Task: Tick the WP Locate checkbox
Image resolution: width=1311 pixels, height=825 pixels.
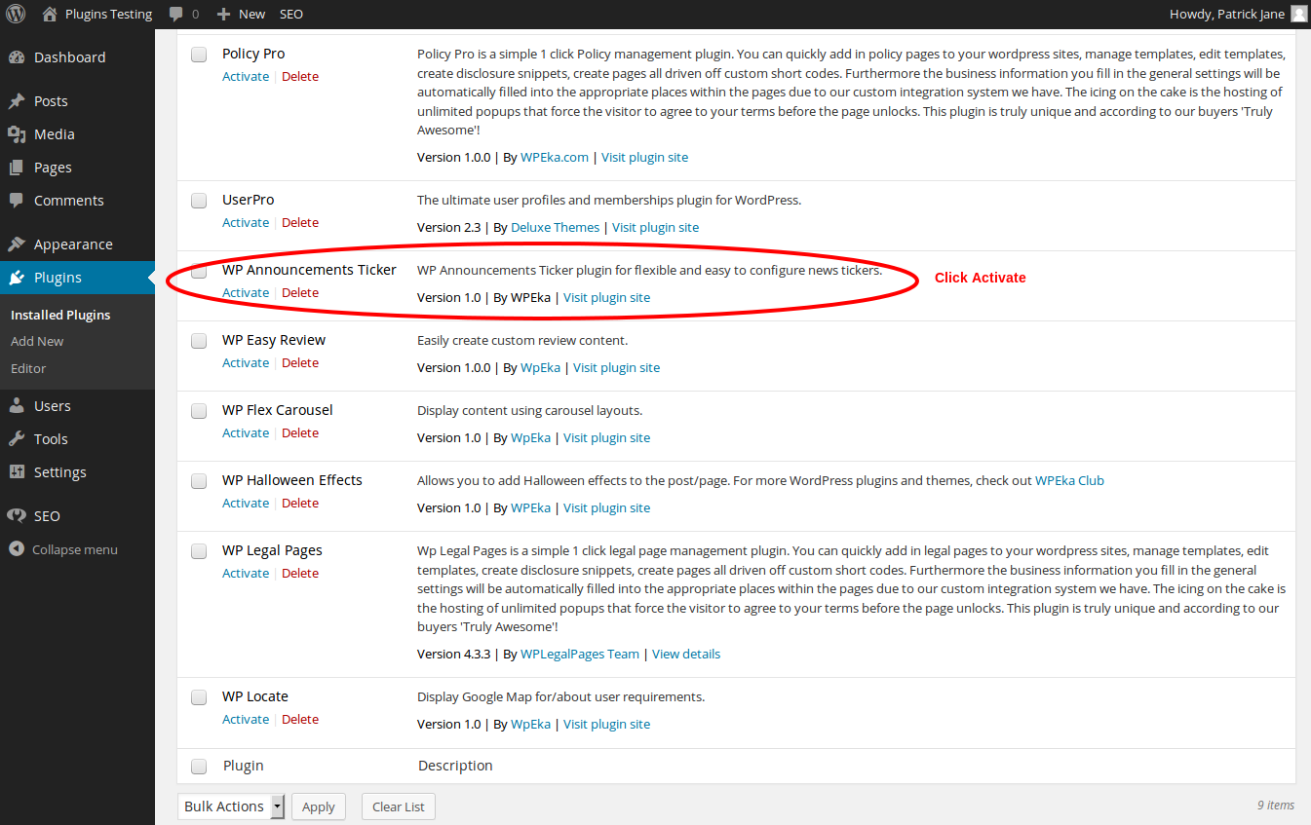Action: coord(199,697)
